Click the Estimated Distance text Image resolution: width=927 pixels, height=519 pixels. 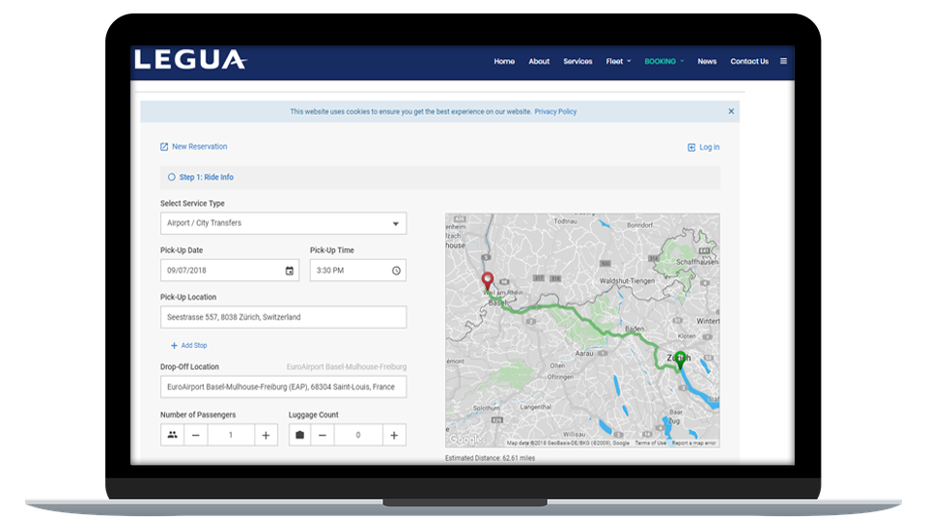tap(491, 458)
